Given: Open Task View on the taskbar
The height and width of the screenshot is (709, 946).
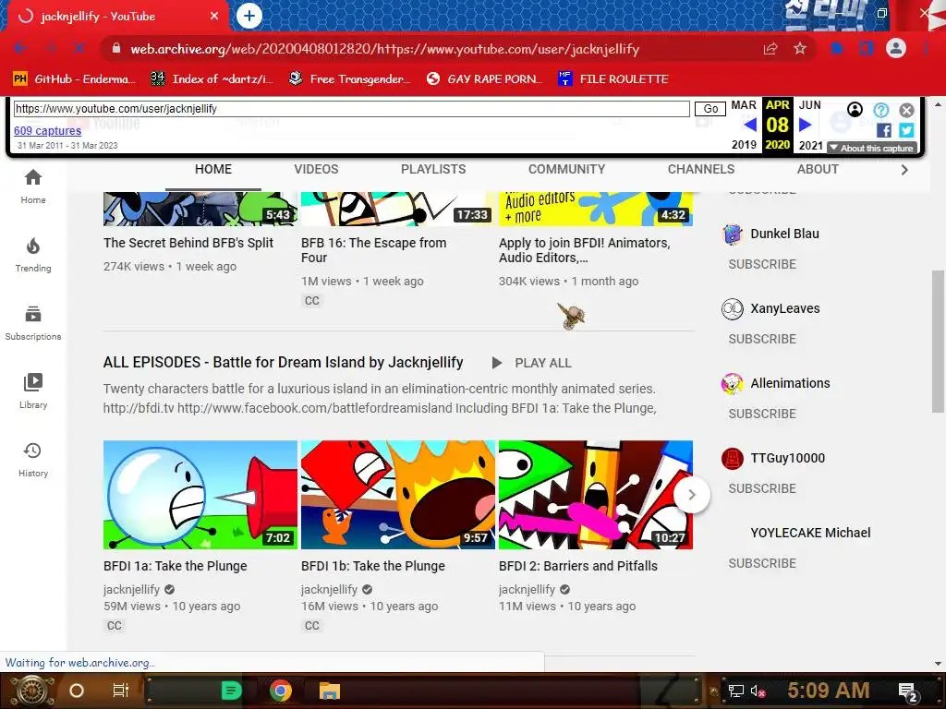Looking at the screenshot, I should point(121,691).
